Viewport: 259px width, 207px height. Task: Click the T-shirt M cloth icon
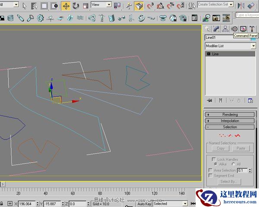click(x=163, y=18)
